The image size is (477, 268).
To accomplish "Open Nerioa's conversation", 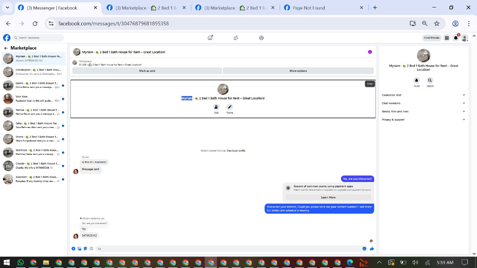I will (x=34, y=112).
